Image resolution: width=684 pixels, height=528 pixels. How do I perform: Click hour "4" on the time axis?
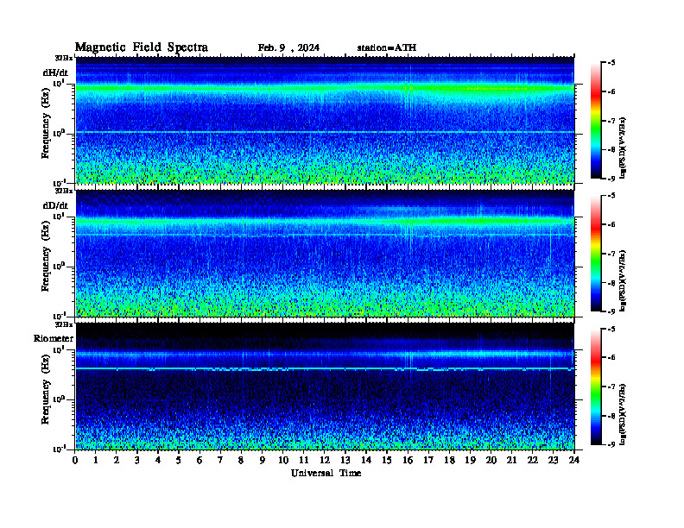[x=158, y=461]
